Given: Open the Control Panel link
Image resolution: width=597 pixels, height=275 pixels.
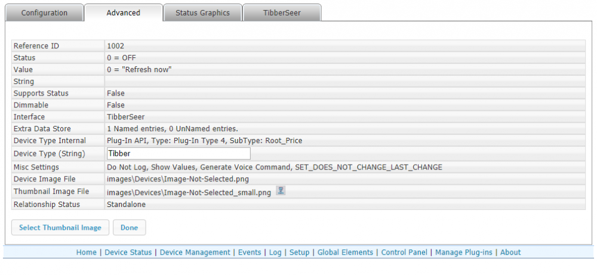Looking at the screenshot, I should point(404,252).
